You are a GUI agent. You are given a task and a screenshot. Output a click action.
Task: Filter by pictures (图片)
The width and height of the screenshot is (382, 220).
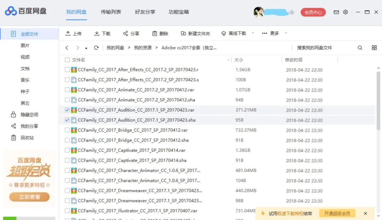25,46
